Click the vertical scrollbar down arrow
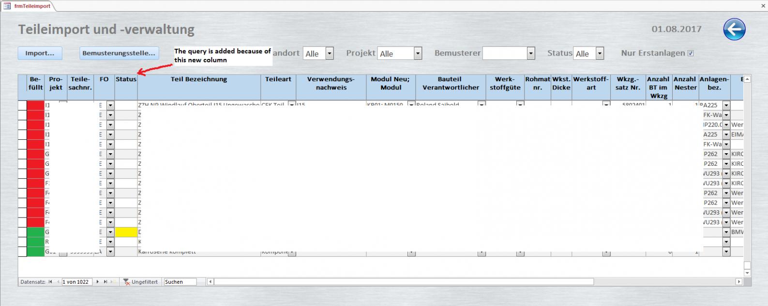The width and height of the screenshot is (768, 306). tap(747, 273)
